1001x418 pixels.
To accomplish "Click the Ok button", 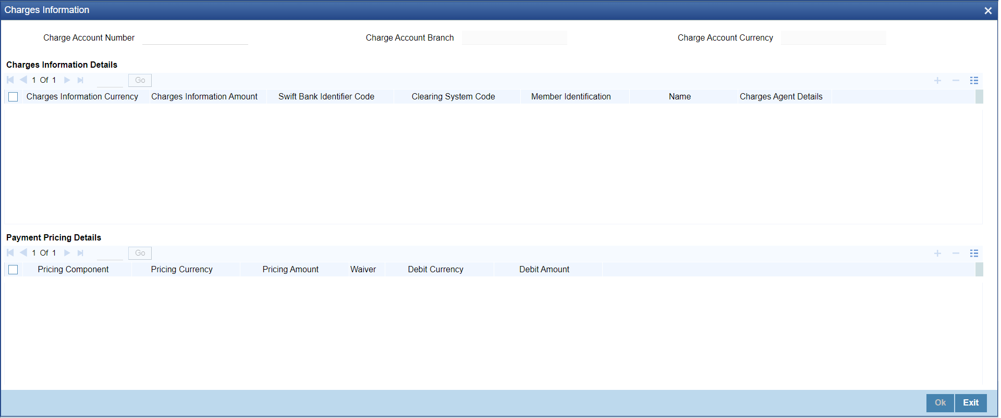I will [940, 403].
